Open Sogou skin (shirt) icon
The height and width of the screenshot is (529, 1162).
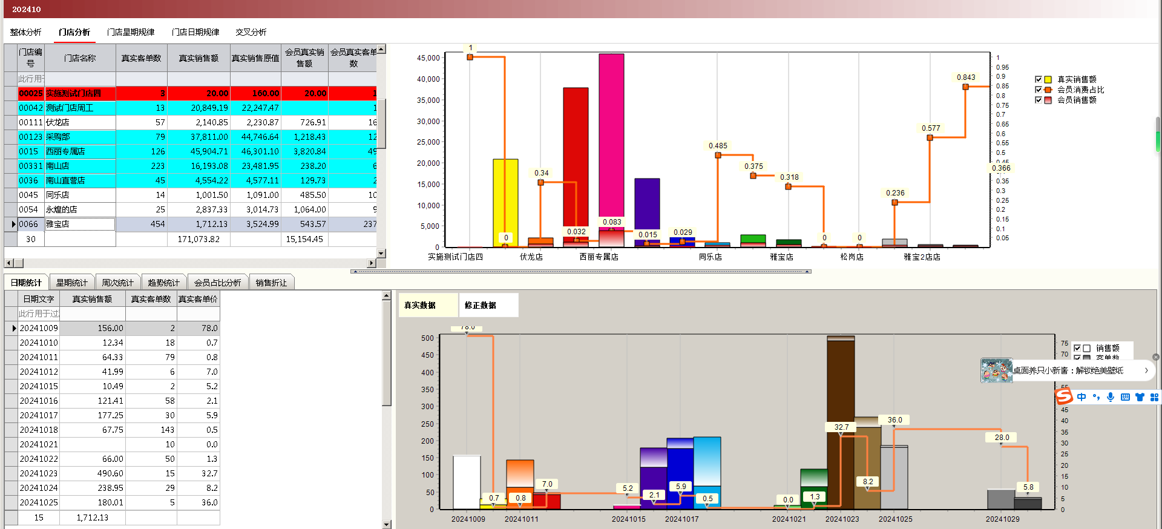[x=1140, y=397]
